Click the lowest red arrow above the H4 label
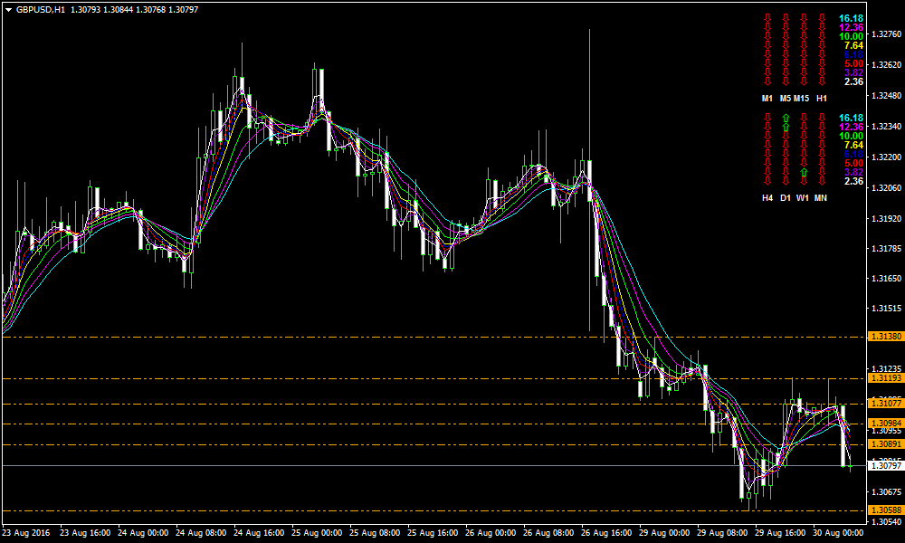This screenshot has height=543, width=905. click(767, 181)
